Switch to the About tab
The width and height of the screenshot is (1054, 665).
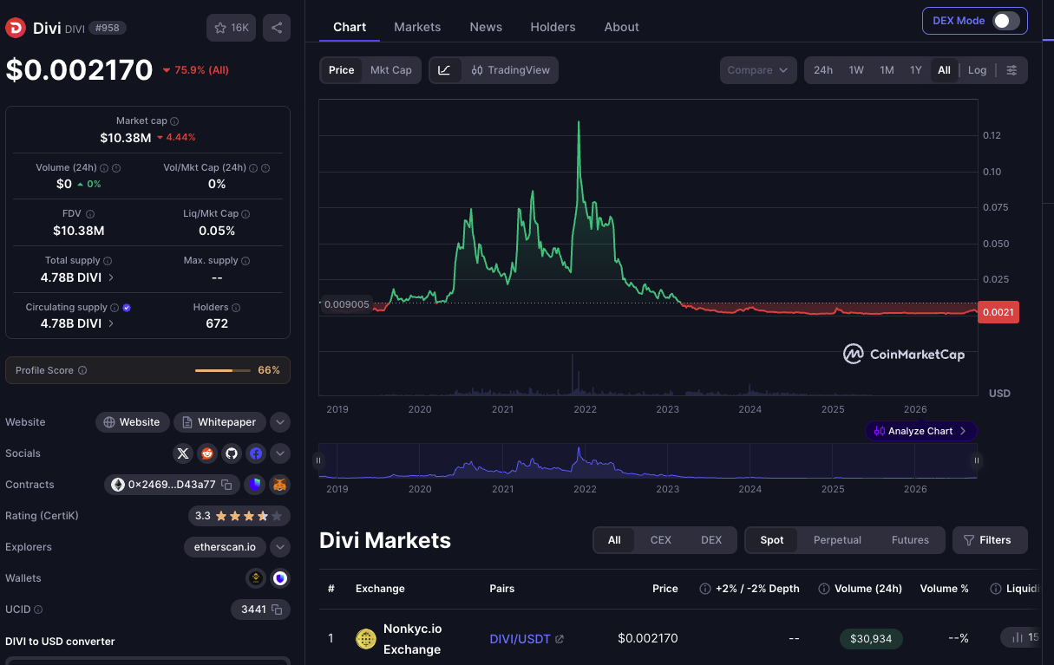click(622, 27)
